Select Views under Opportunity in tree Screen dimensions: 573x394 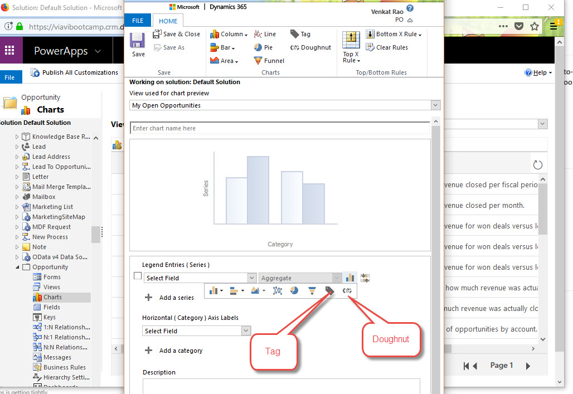[52, 287]
